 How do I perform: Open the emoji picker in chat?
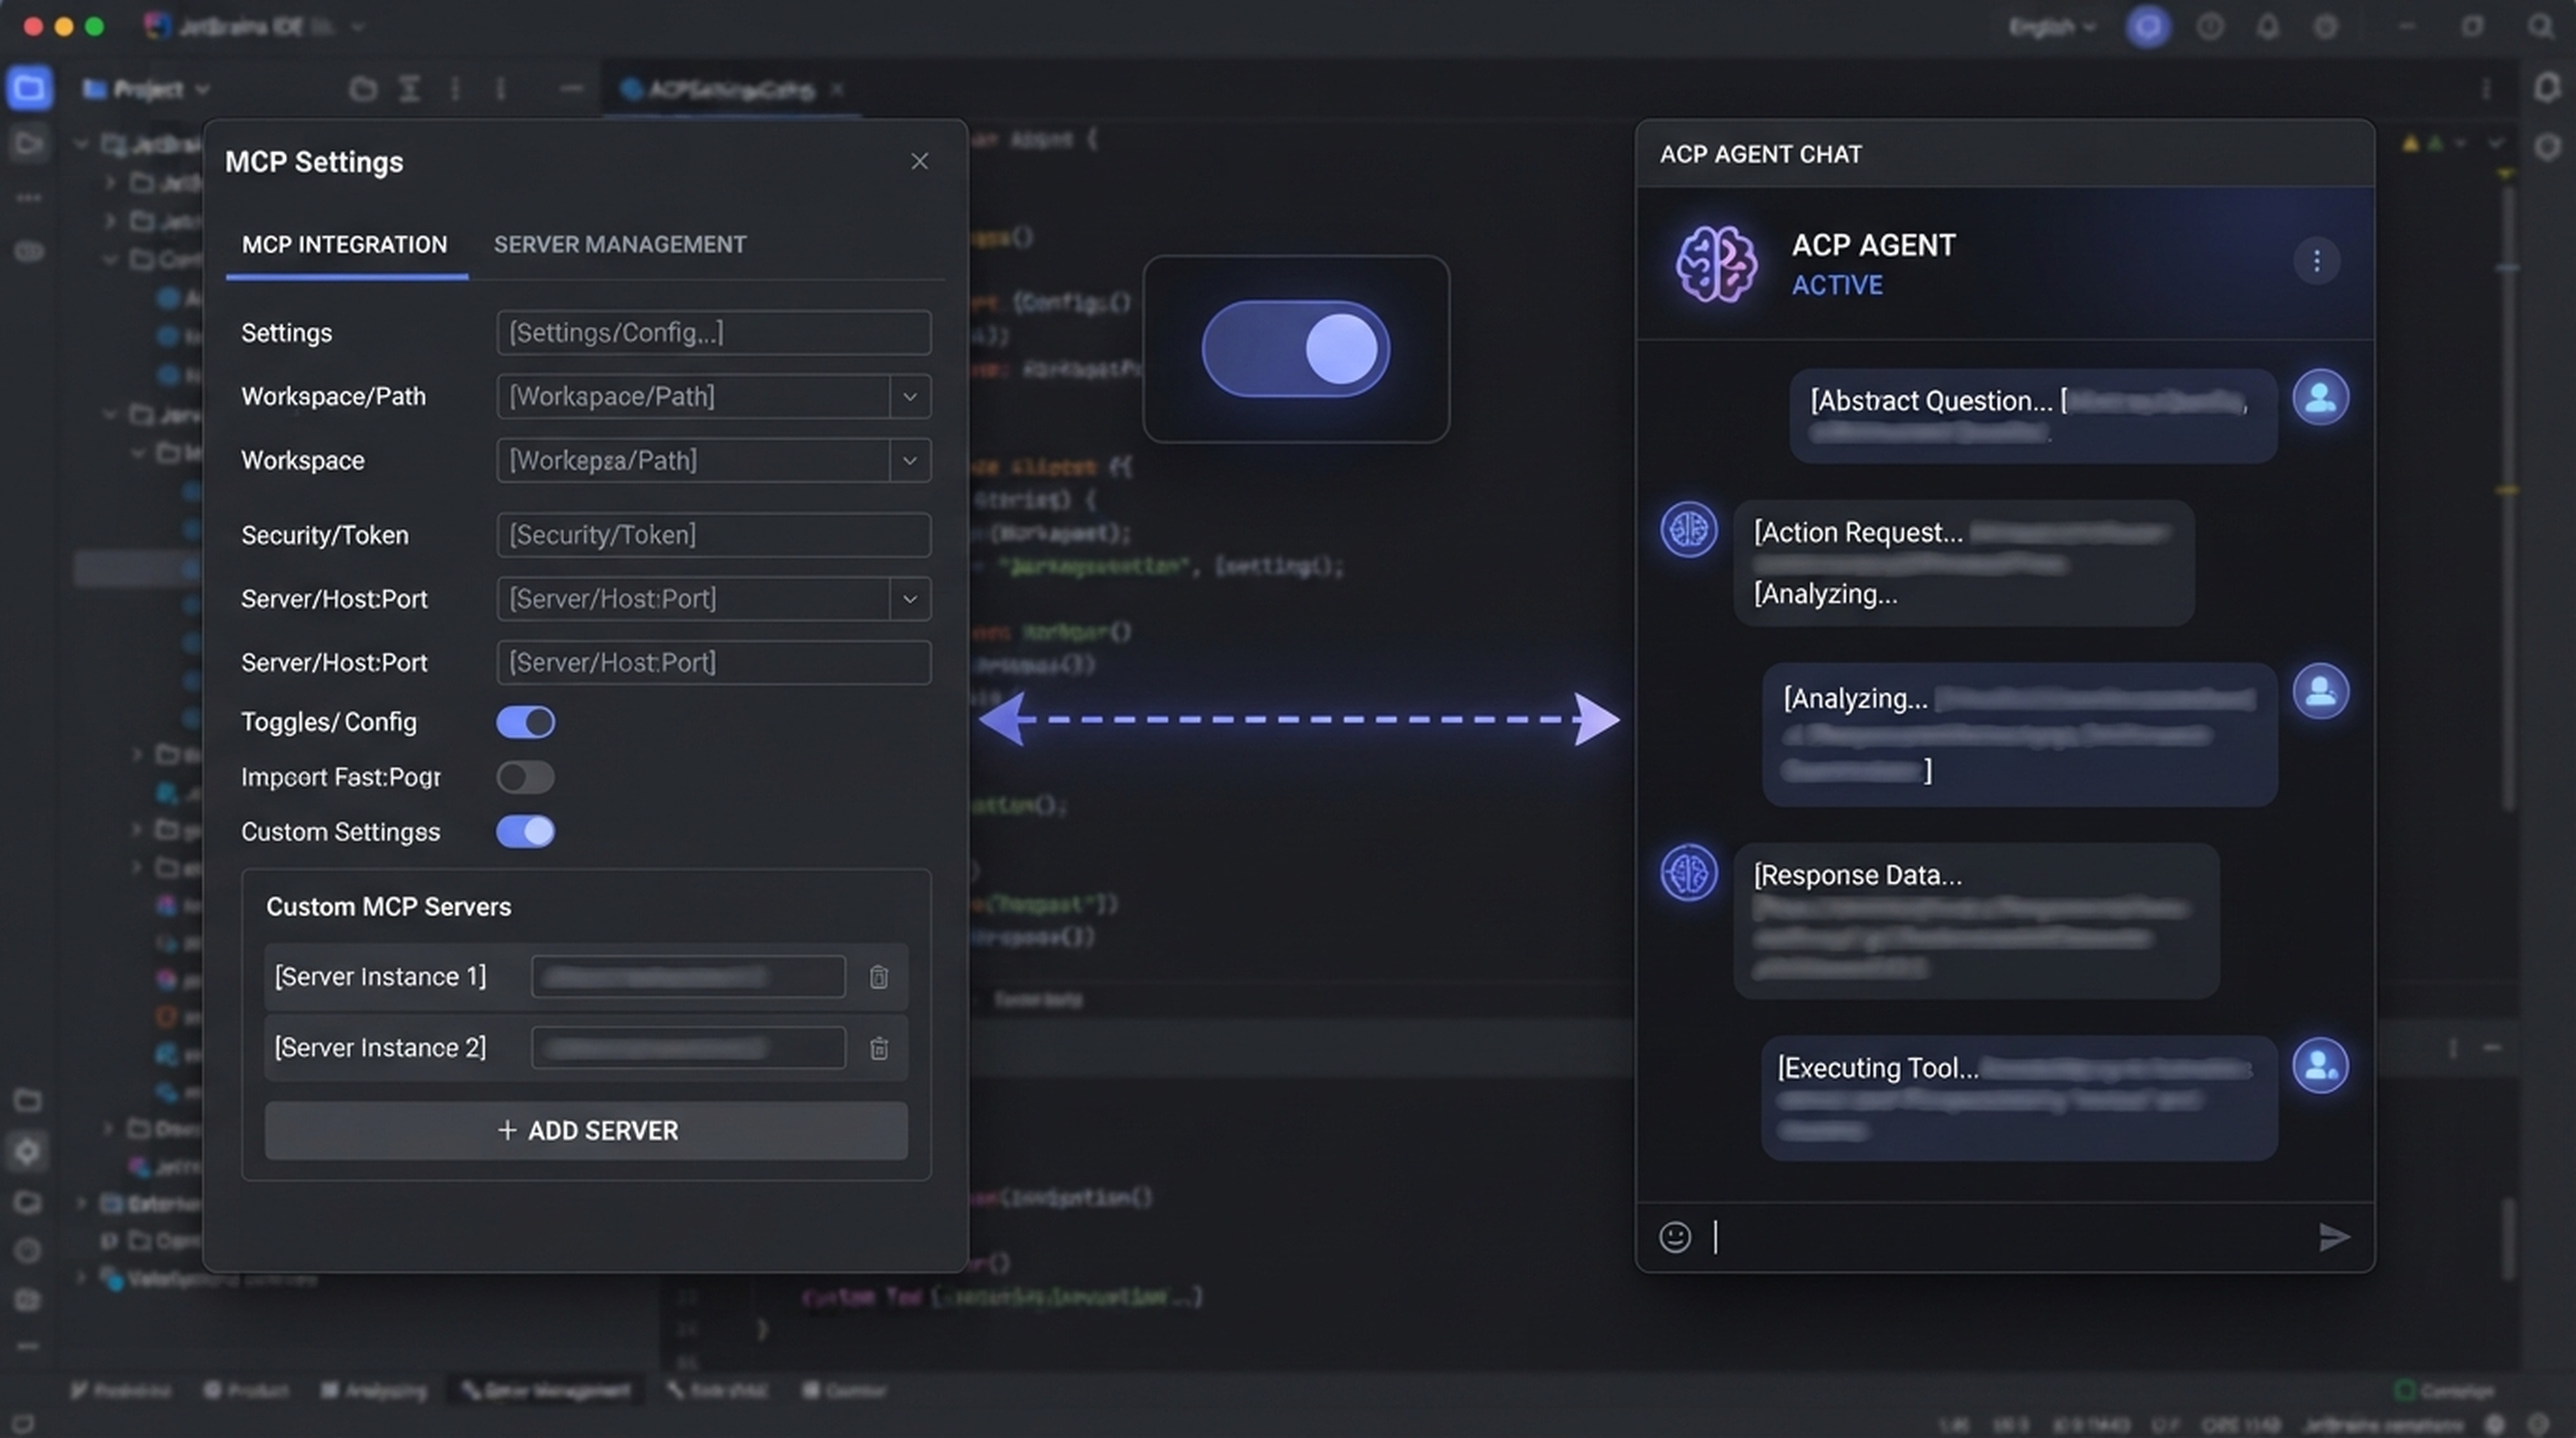coord(1675,1237)
